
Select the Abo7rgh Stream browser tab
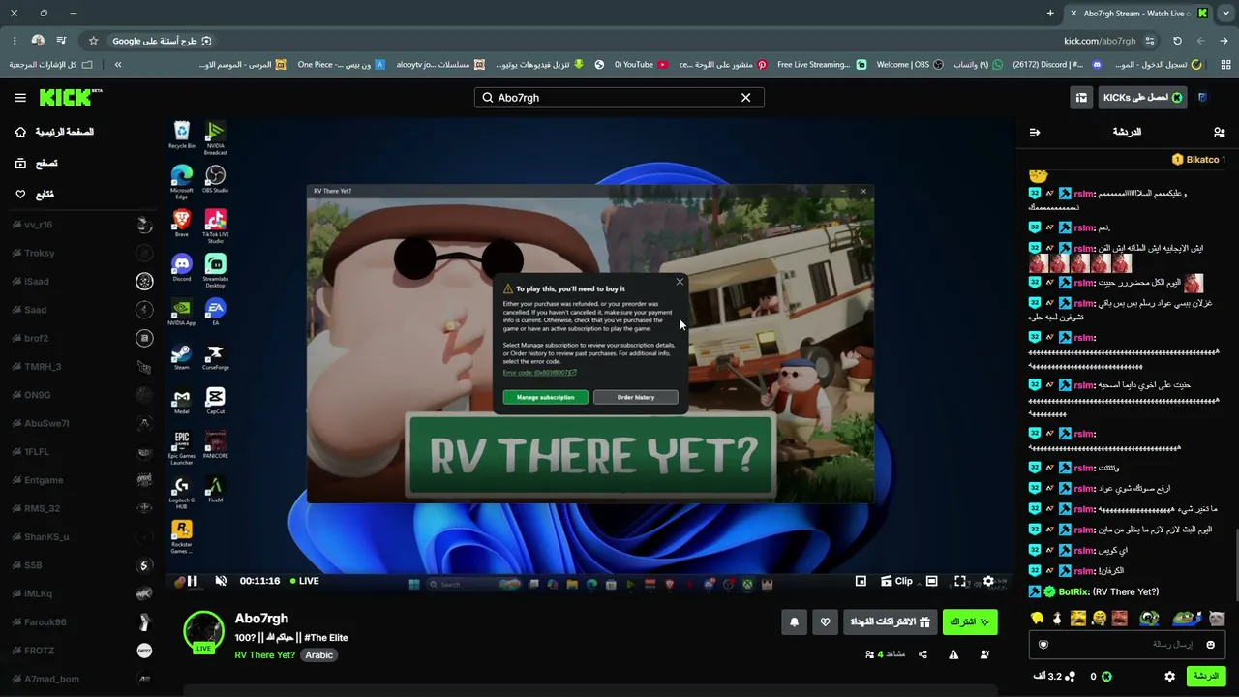click(x=1137, y=14)
